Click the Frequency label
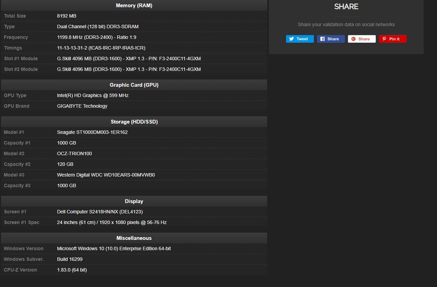This screenshot has width=437, height=287. 16,37
